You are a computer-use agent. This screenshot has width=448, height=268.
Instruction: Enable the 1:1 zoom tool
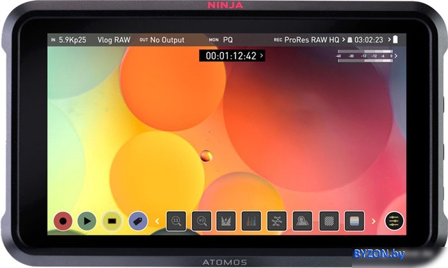tap(176, 221)
